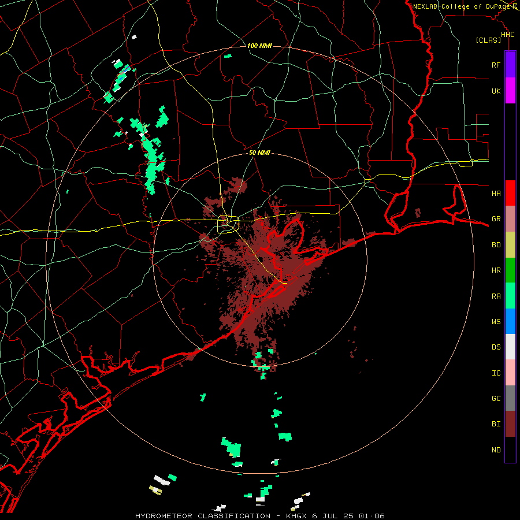This screenshot has height=520, width=520.
Task: Click the '6 JUL 25' date text
Action: [x=333, y=516]
